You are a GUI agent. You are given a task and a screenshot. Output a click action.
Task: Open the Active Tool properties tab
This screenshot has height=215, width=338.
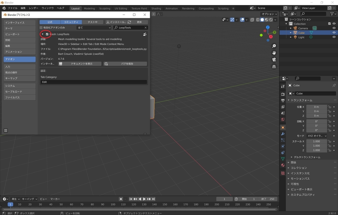pyautogui.click(x=283, y=86)
